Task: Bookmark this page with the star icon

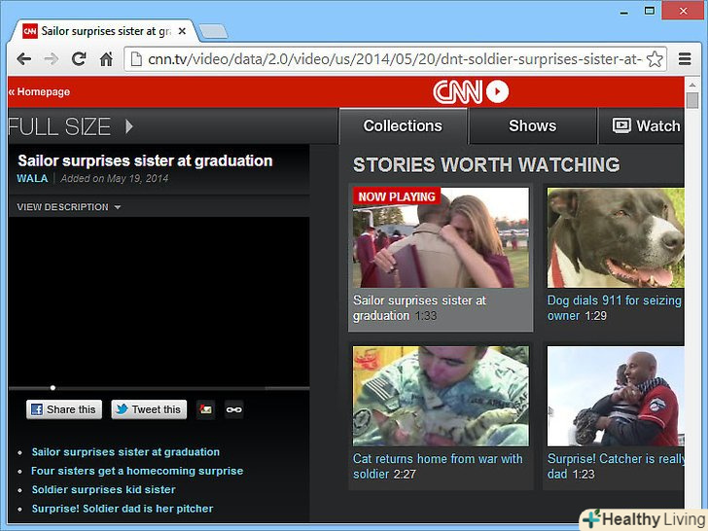Action: click(x=655, y=59)
